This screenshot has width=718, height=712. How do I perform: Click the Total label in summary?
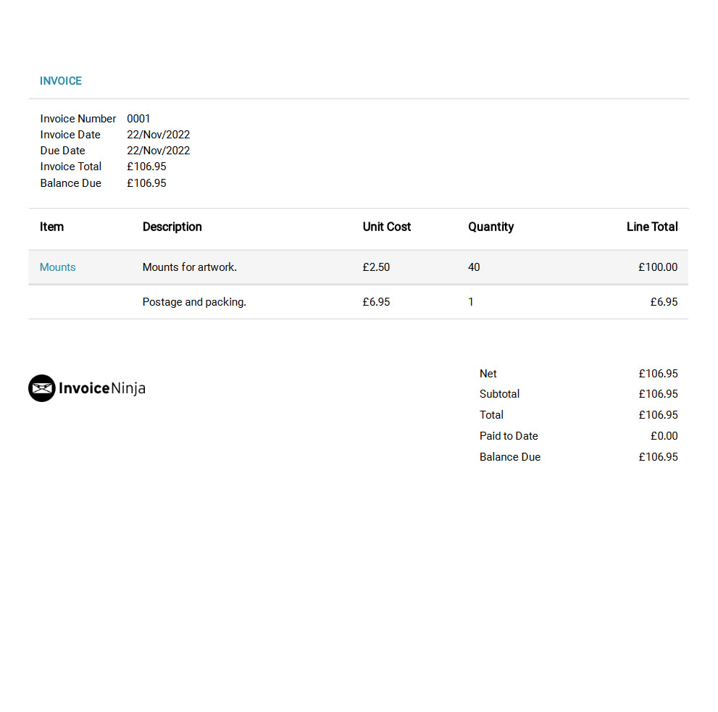[491, 415]
